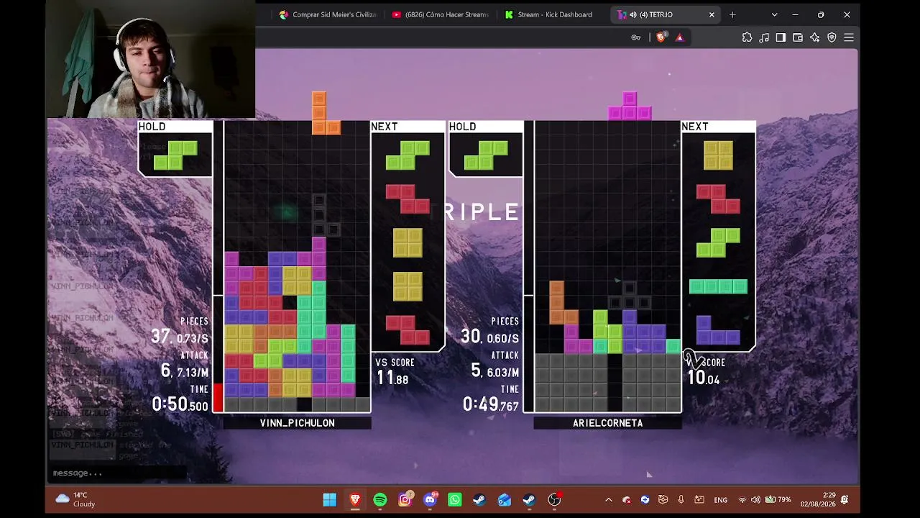
Task: Open OBS Studio from the taskbar
Action: coord(554,499)
